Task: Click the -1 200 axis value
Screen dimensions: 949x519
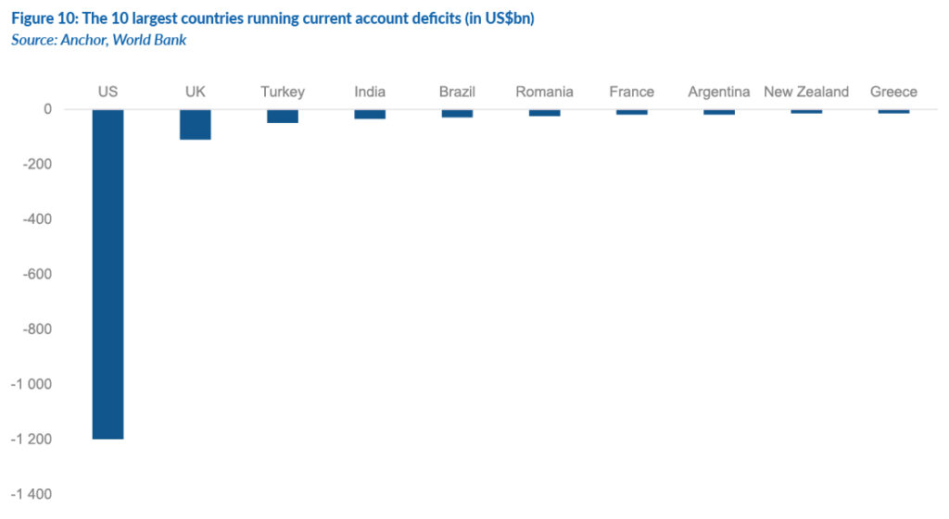Action: point(32,439)
